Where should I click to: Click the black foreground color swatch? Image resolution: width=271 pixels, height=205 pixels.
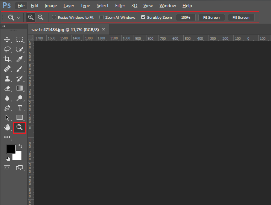pyautogui.click(x=11, y=149)
